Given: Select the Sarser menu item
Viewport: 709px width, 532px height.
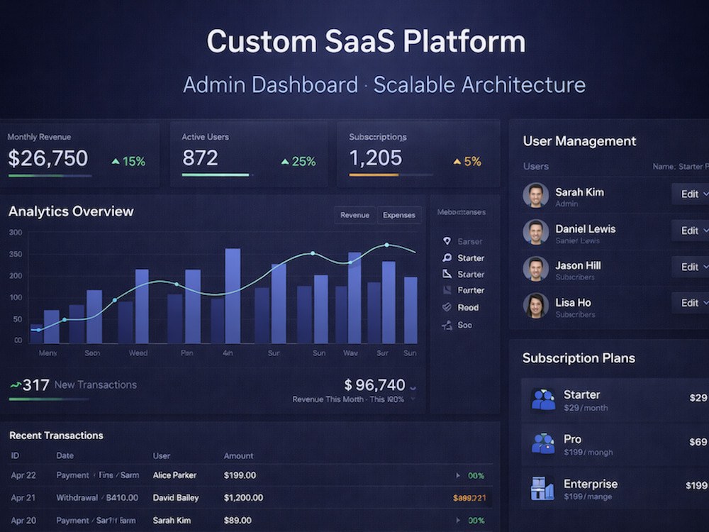Looking at the screenshot, I should tap(462, 241).
